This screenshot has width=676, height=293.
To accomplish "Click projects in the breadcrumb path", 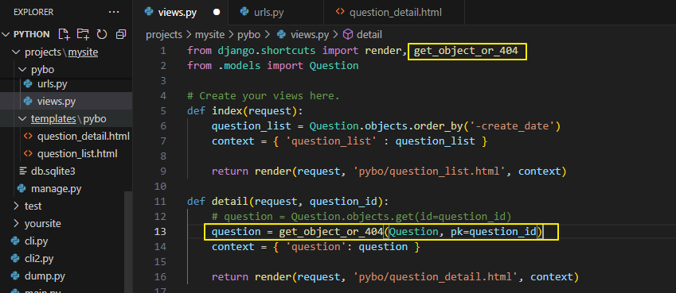I will coord(164,34).
